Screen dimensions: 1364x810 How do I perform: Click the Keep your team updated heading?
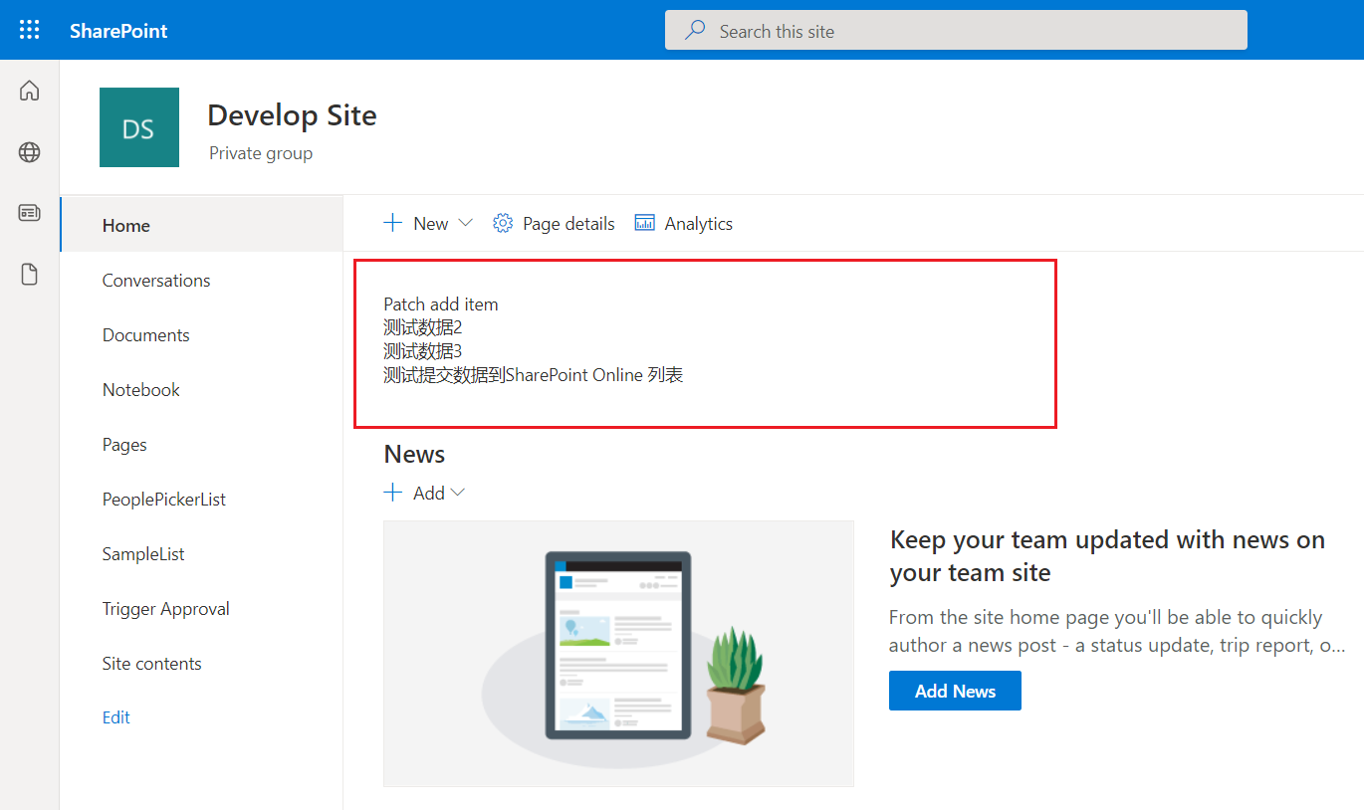[x=1107, y=556]
